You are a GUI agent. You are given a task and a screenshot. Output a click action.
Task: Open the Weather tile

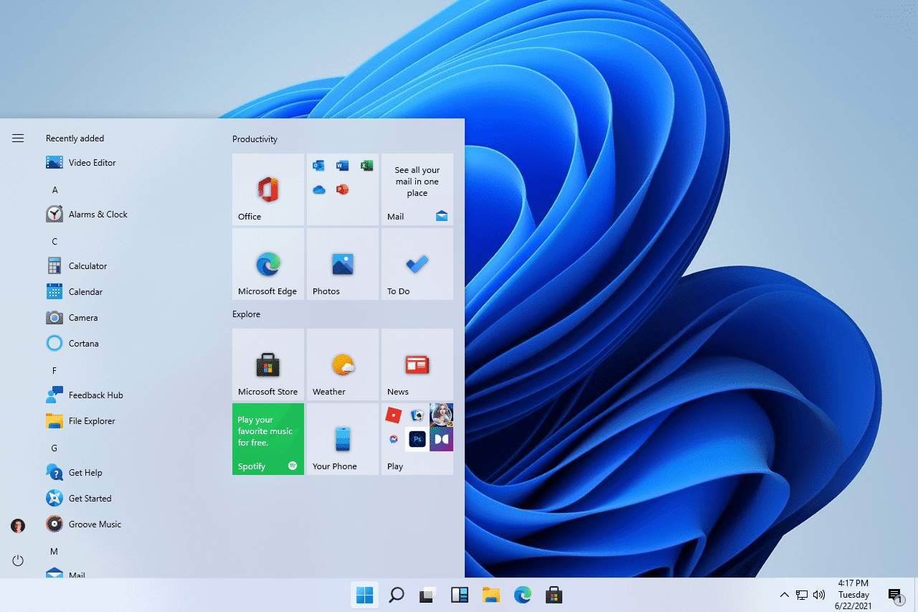pos(342,364)
